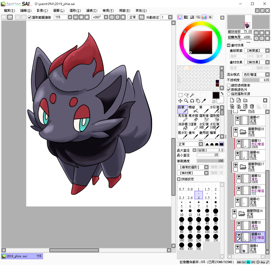Select the flat brush edge shape button

(x=221, y=144)
